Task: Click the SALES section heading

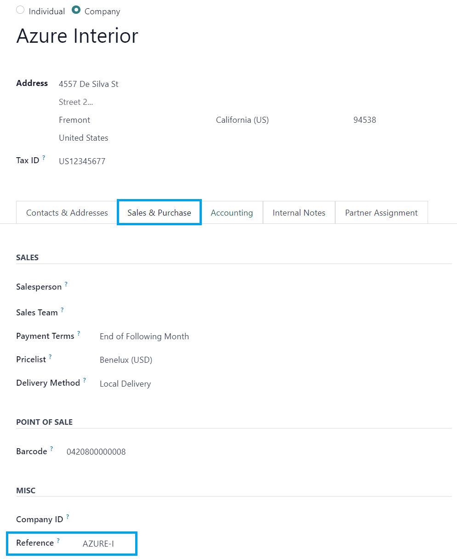Action: click(27, 257)
